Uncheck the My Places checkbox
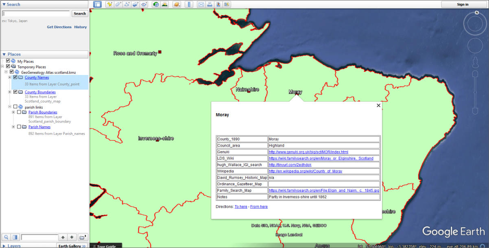 [8, 61]
